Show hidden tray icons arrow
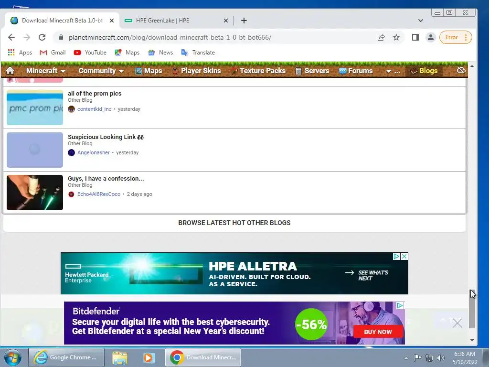This screenshot has width=489, height=367. 406,358
